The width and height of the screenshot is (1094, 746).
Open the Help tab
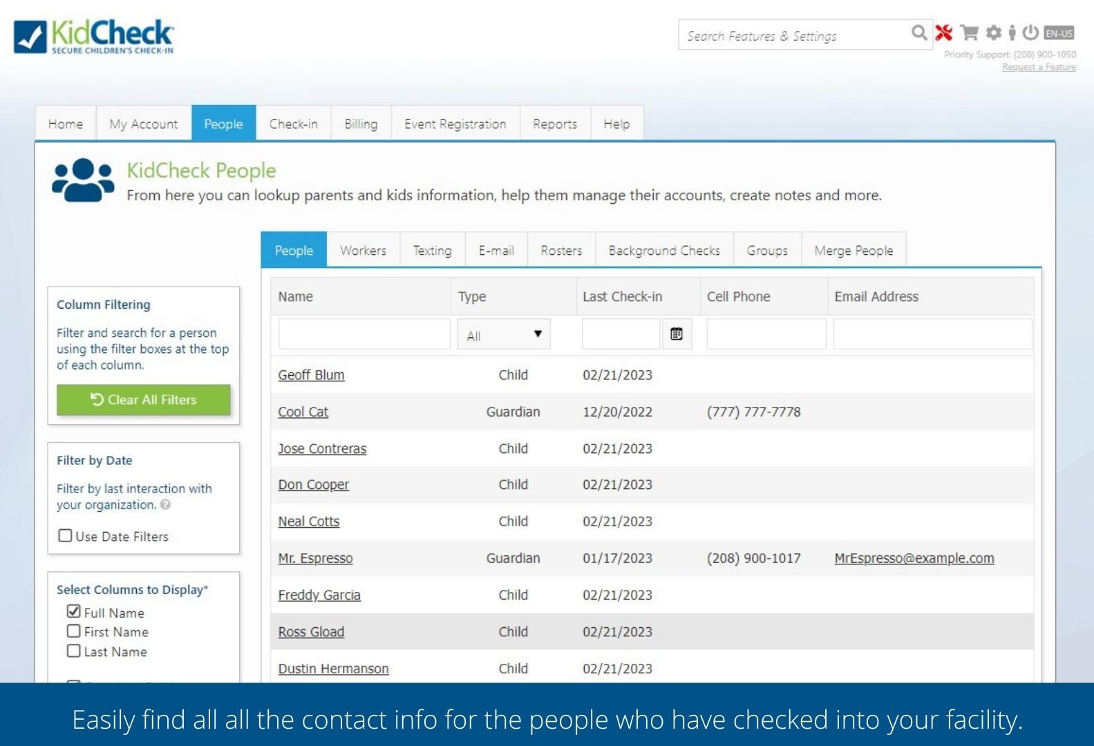[x=616, y=124]
